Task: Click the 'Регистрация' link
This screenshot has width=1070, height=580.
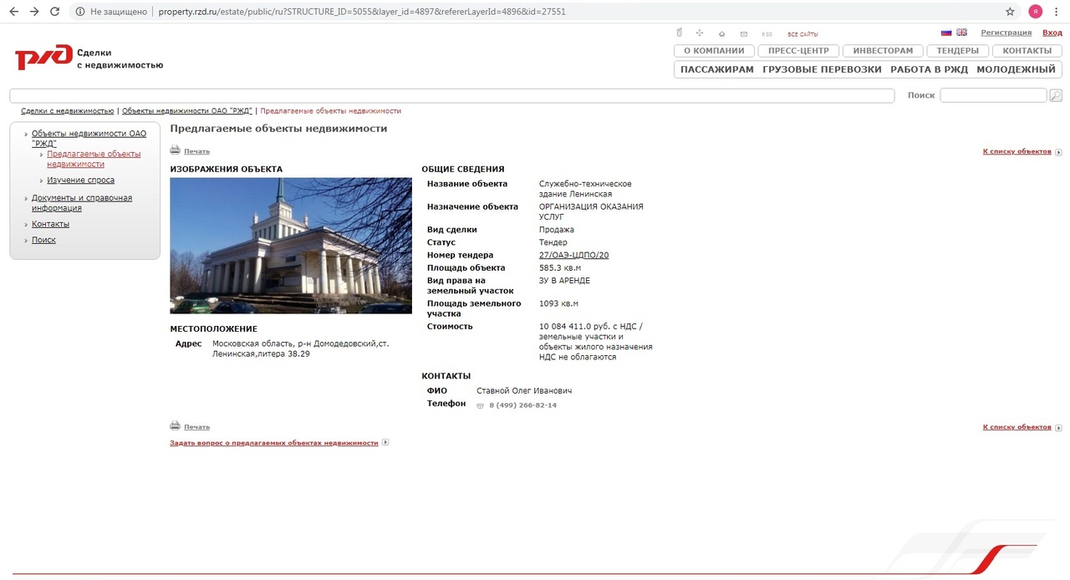Action: [x=1006, y=33]
